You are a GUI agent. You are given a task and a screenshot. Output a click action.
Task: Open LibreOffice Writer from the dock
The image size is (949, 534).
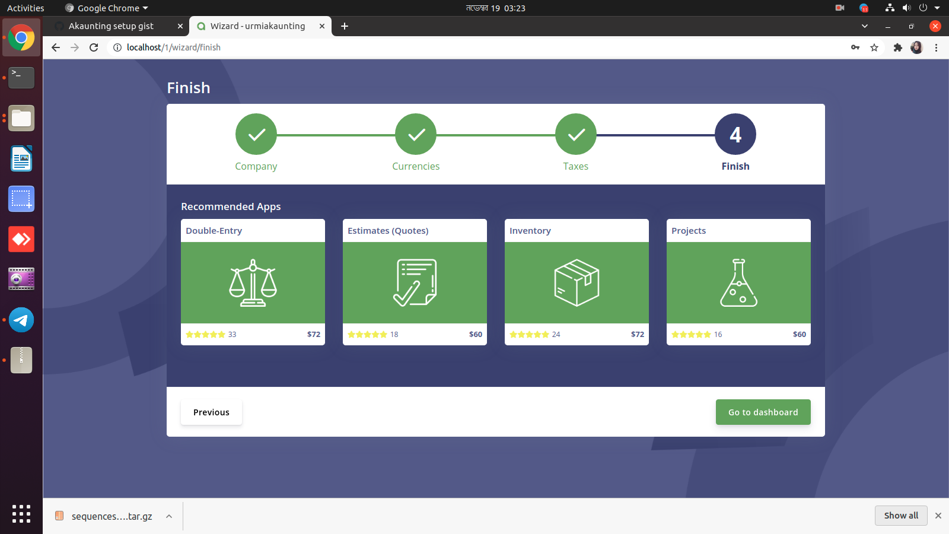21,158
